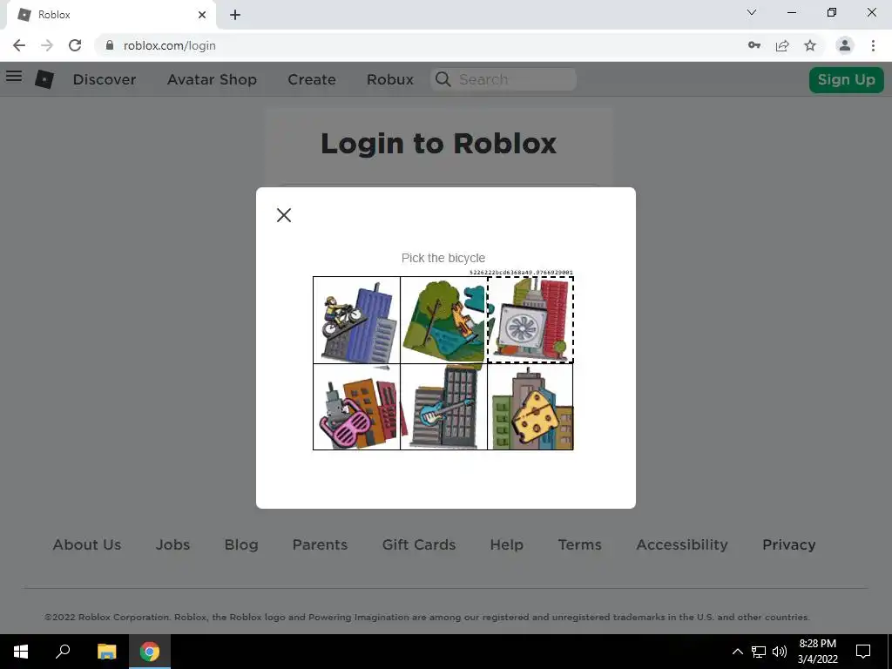Open the Parents footer link
892x669 pixels.
click(320, 544)
